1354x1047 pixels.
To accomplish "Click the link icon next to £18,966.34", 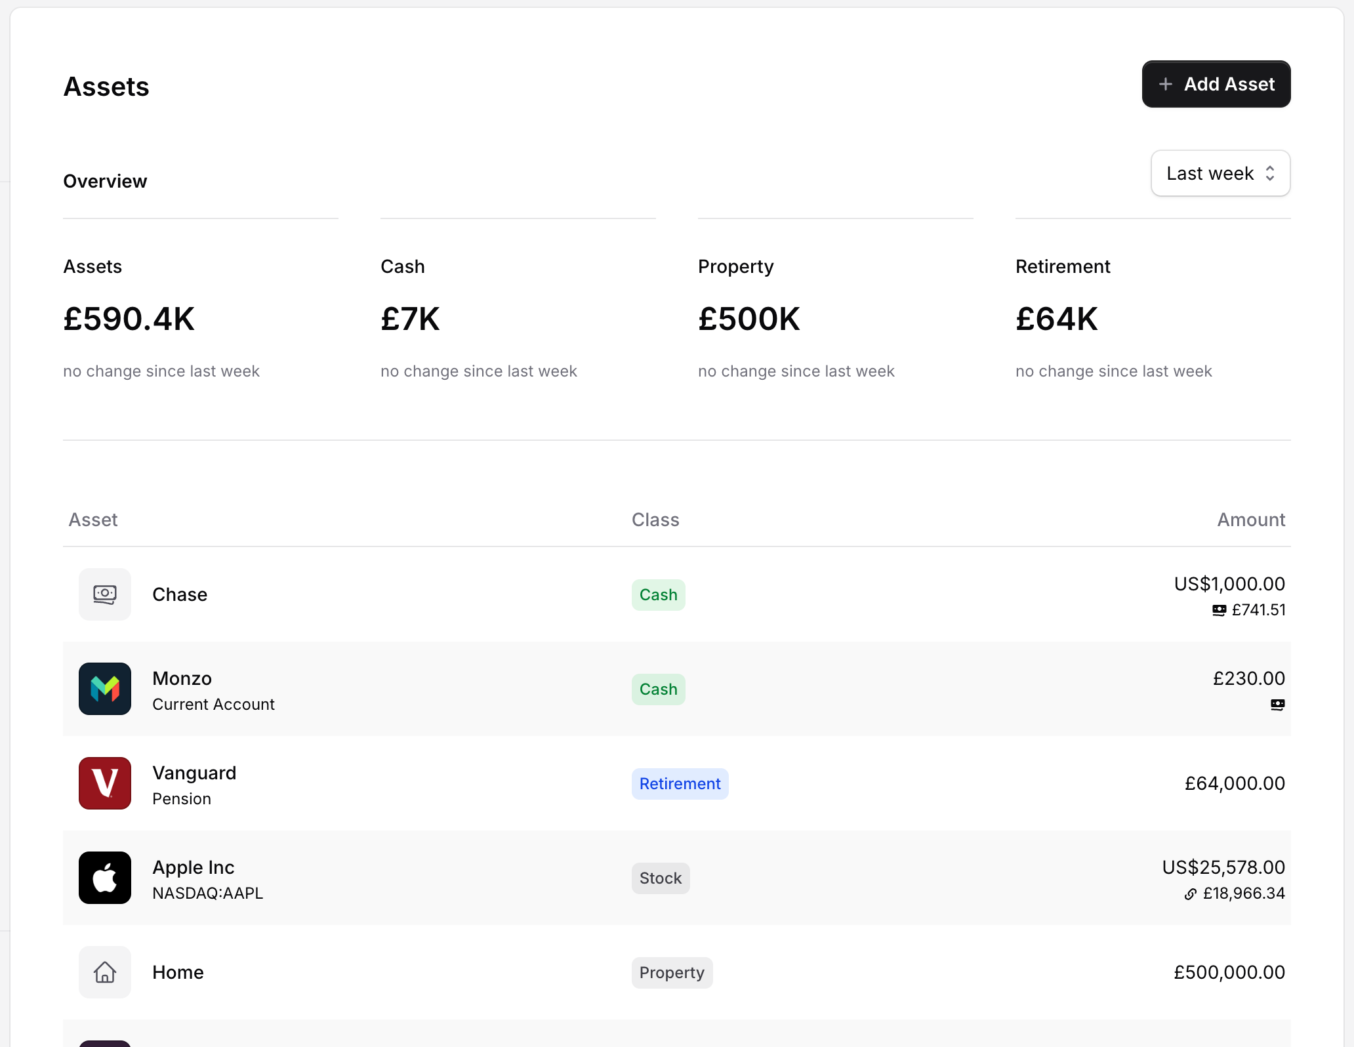I will click(x=1190, y=893).
